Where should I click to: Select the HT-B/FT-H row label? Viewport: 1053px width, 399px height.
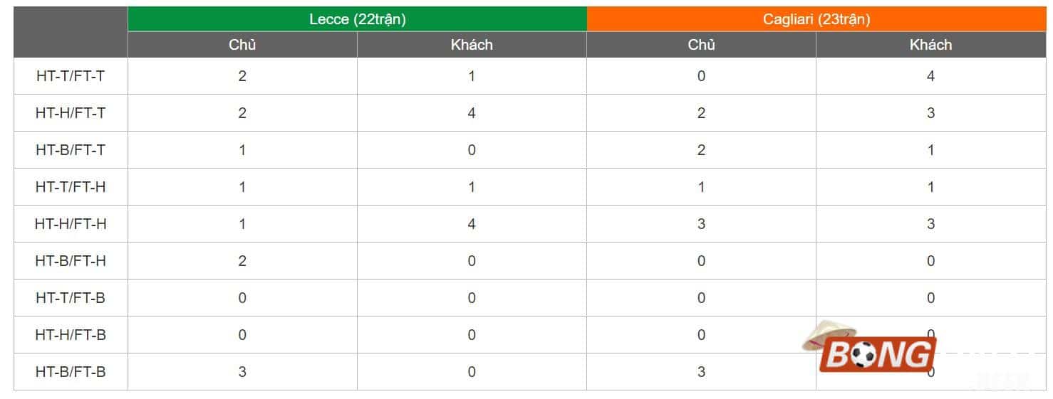(71, 261)
